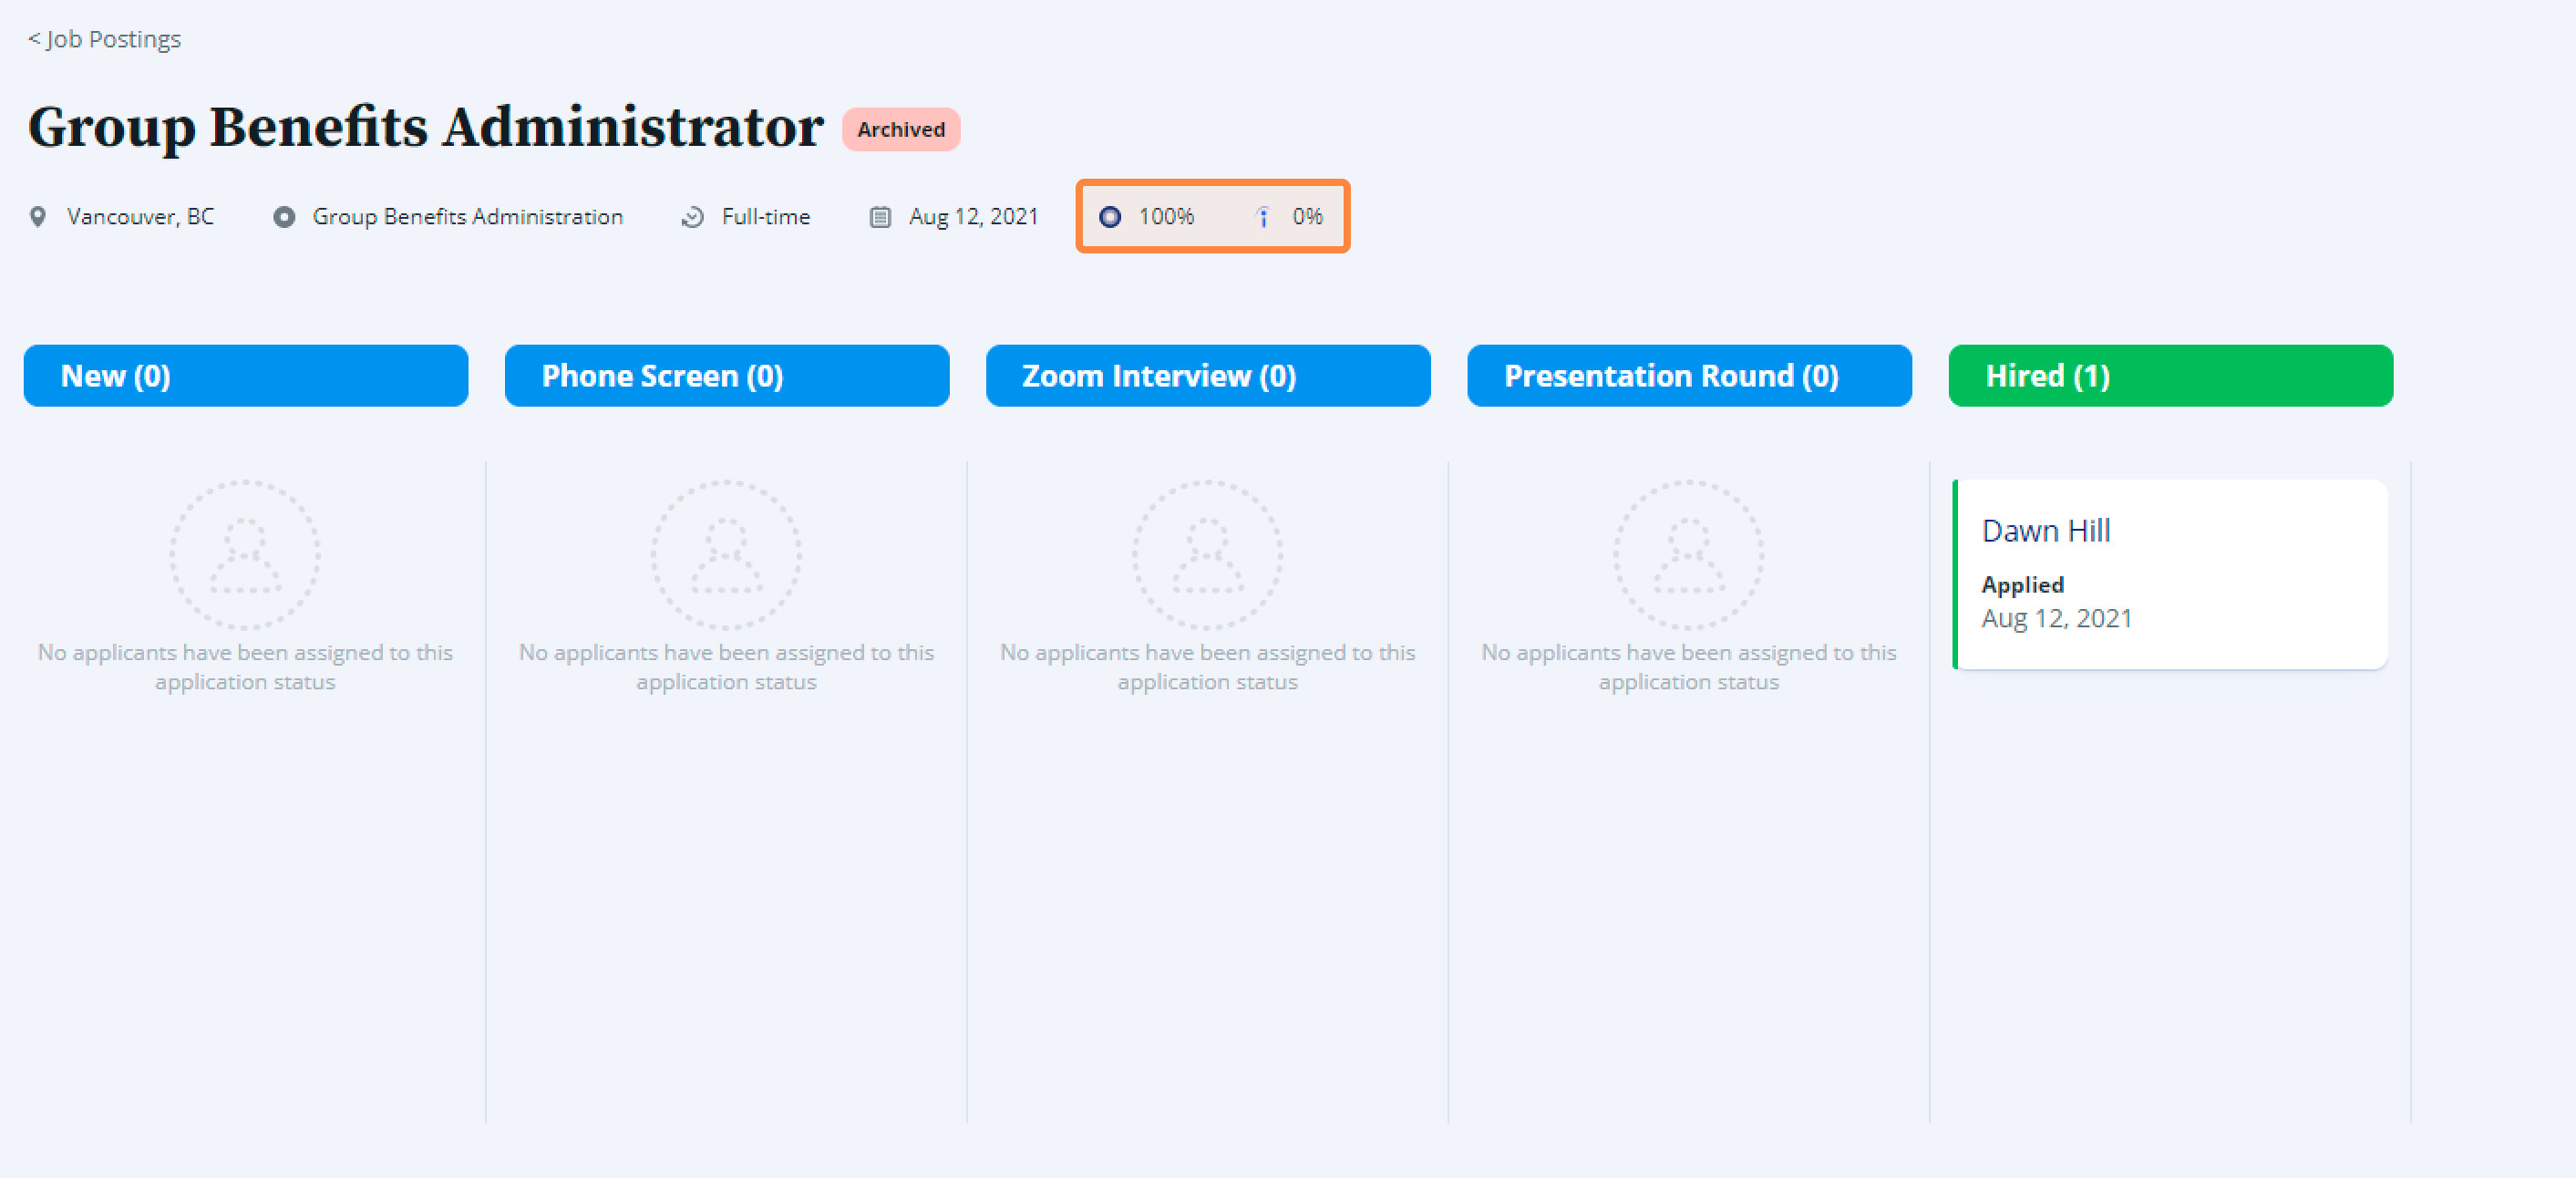Click the 100% ring chart icon
Screen dimensions: 2576x1178
tap(1110, 217)
